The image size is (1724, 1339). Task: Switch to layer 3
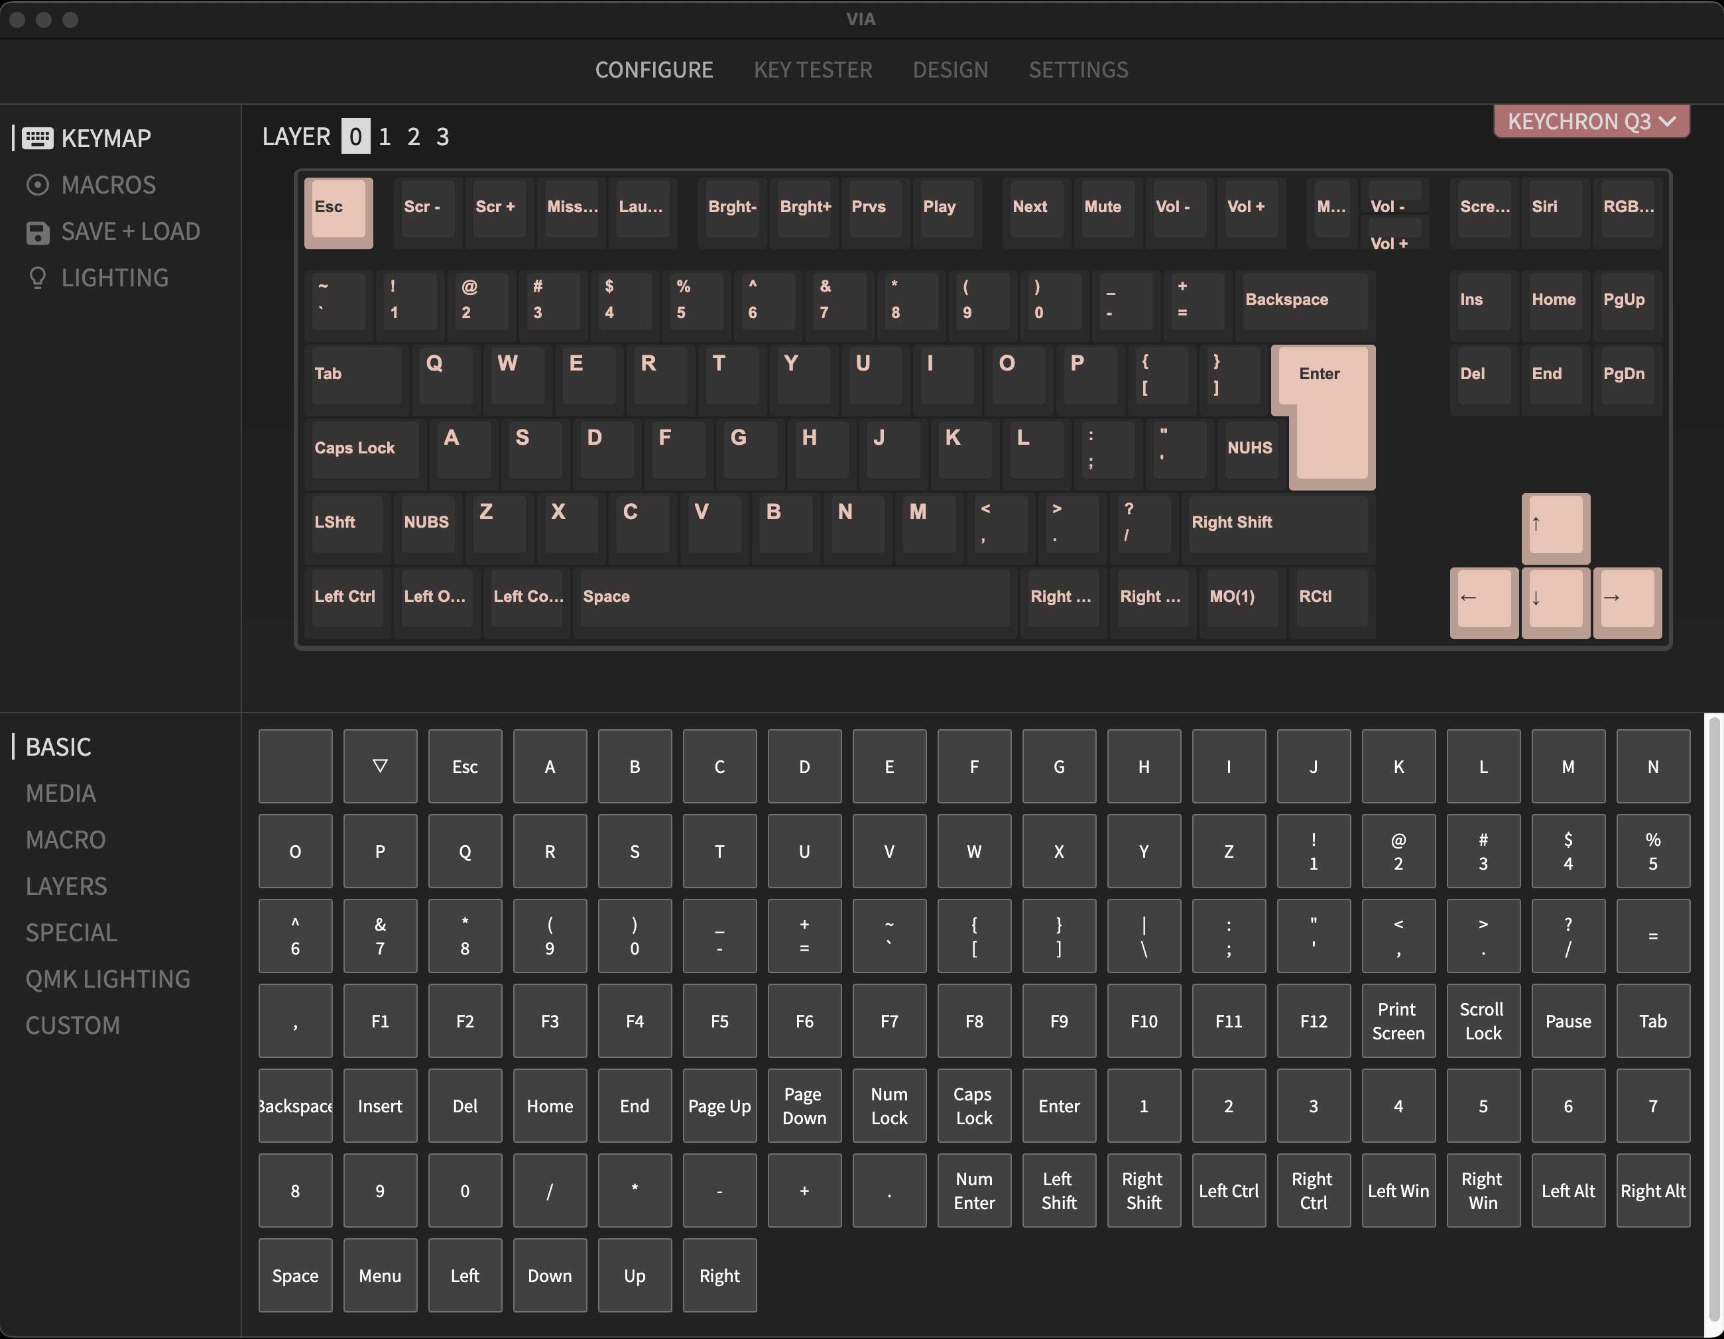(x=443, y=137)
